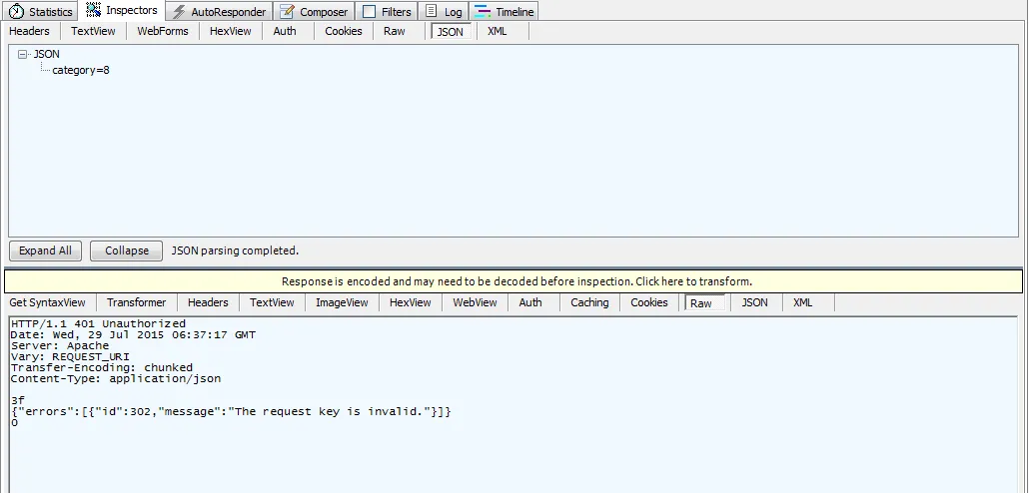Collapse the JSON root tree node
Image resolution: width=1029 pixels, height=493 pixels.
coord(23,55)
